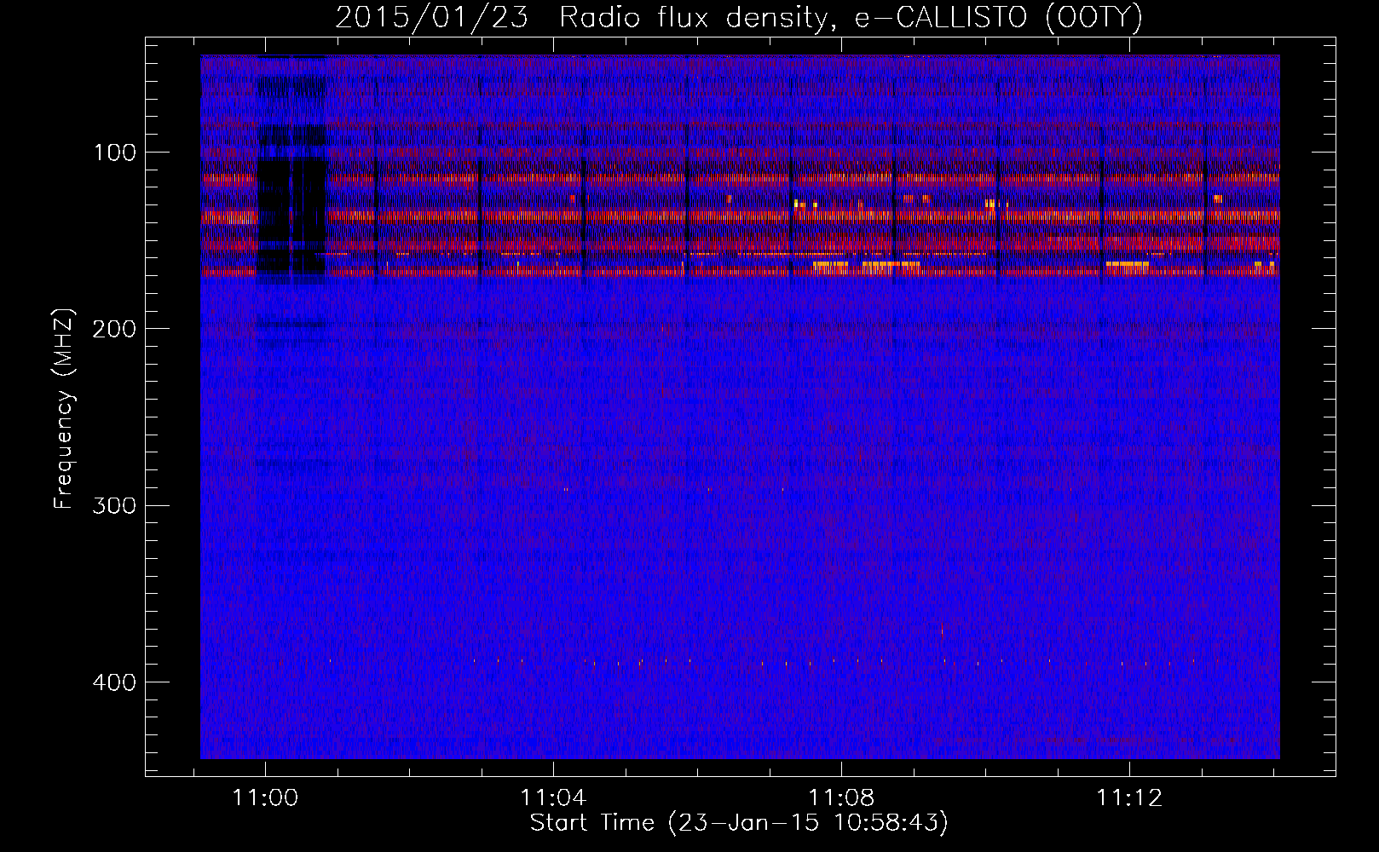The image size is (1379, 852).
Task: Click the 300 MHz frequency tick label
Action: [115, 505]
